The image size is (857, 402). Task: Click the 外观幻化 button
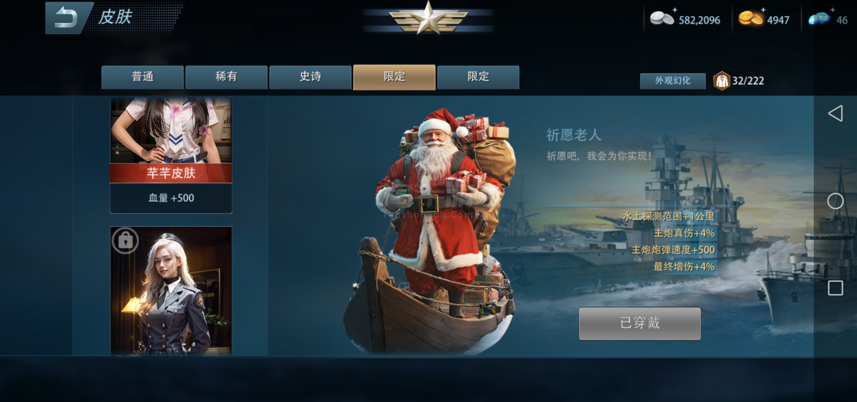673,81
